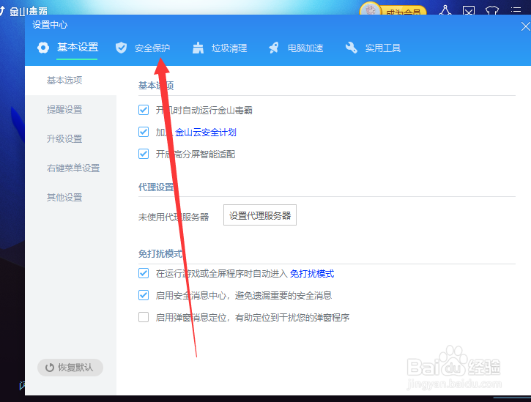Switch to the 实用工具 tab
Image resolution: width=531 pixels, height=402 pixels.
pos(382,48)
